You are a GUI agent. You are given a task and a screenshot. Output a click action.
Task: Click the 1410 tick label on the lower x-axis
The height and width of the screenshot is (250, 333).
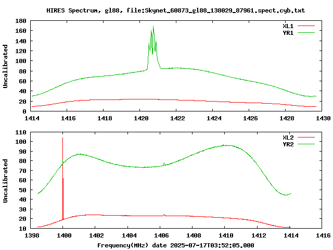click(226, 235)
